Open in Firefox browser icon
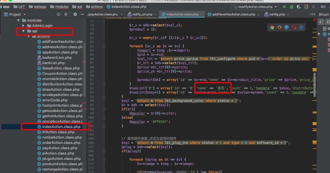Viewport: 330px width, 173px height. point(279,27)
